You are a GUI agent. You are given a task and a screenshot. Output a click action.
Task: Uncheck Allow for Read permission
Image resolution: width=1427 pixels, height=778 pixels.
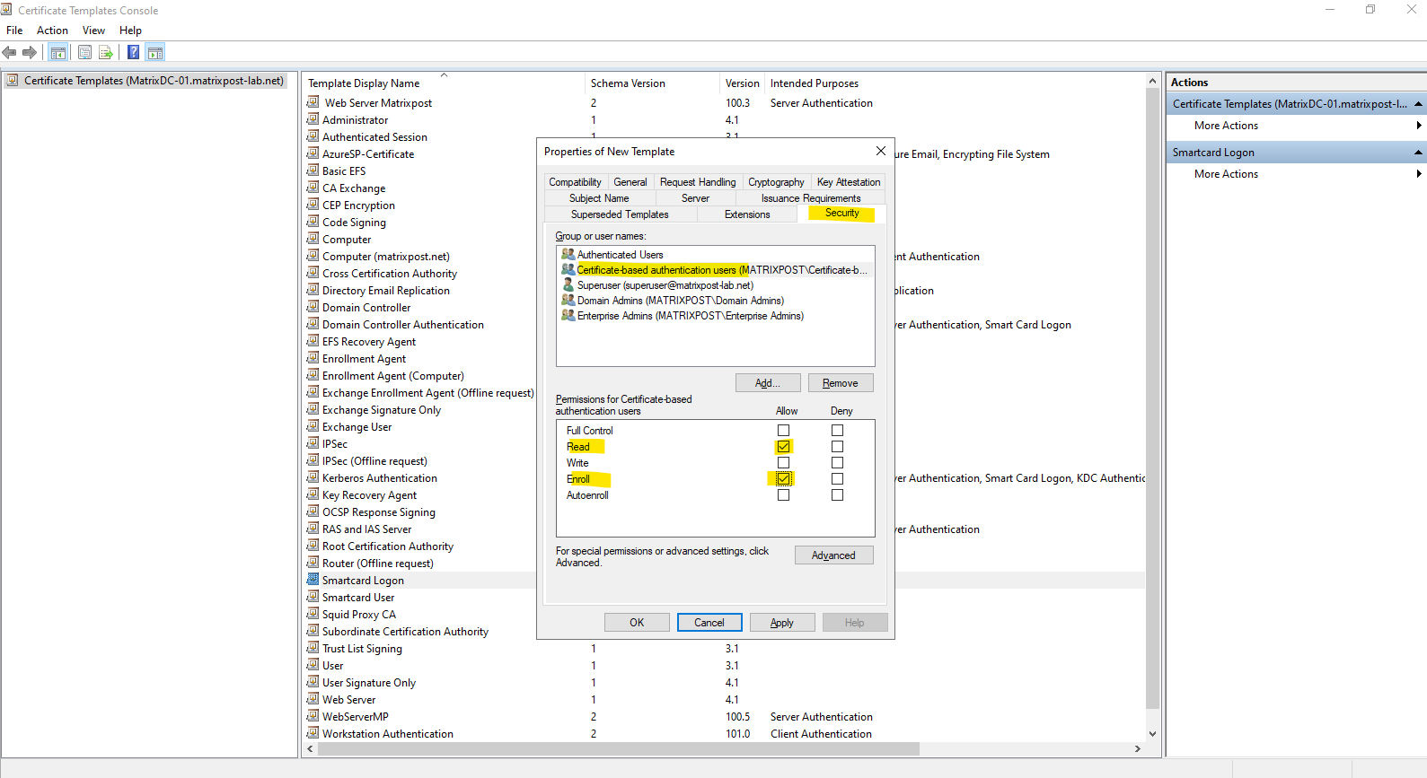pyautogui.click(x=783, y=446)
